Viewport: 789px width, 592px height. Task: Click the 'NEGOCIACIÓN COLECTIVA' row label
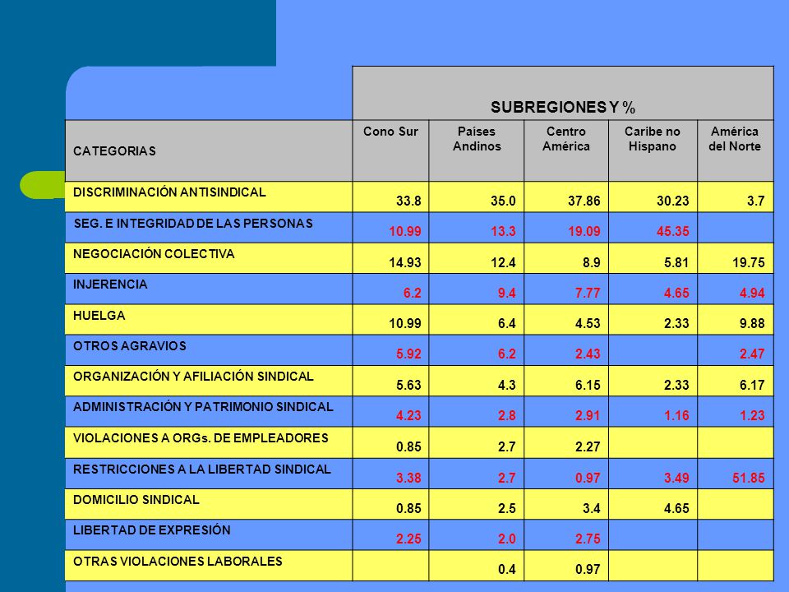pos(154,254)
